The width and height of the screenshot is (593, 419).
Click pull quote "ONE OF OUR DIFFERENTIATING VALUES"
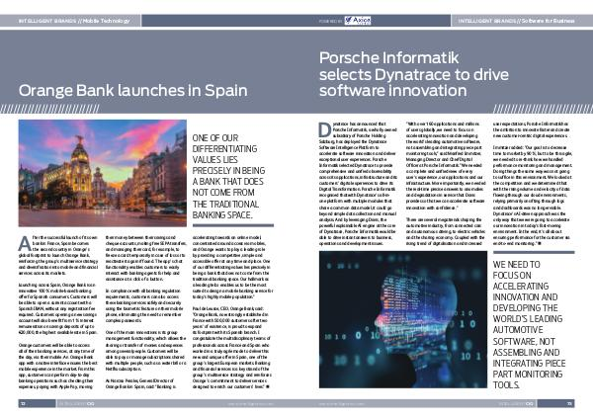pyautogui.click(x=229, y=176)
